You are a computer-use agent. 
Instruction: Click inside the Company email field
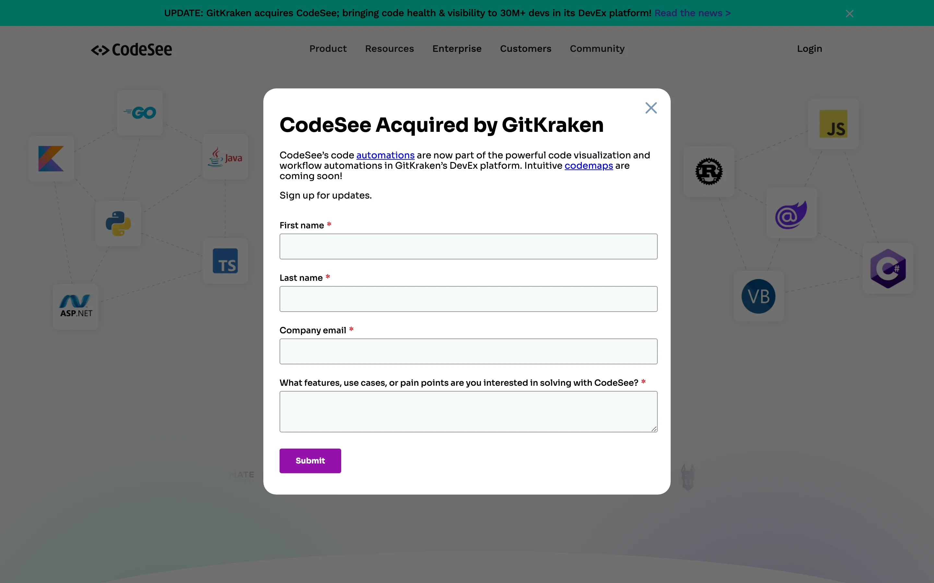pyautogui.click(x=468, y=351)
